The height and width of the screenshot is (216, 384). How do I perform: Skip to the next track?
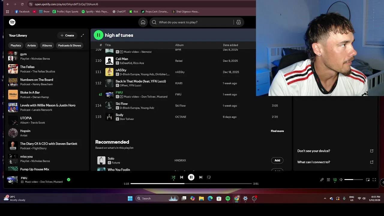tap(201, 177)
